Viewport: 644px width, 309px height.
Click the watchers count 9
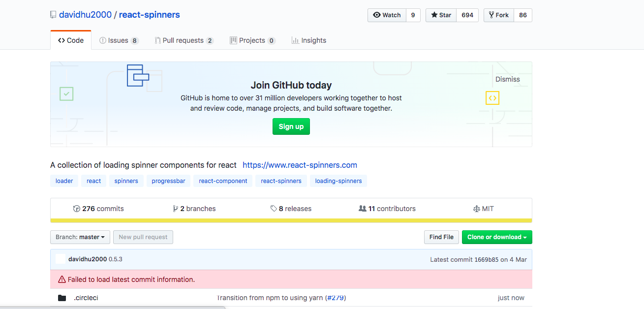click(x=413, y=15)
